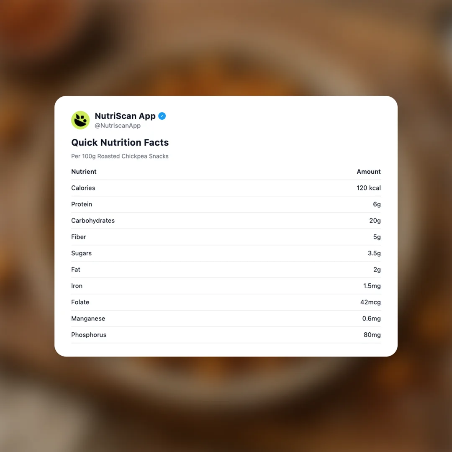Click the Per 100g Roasted Chickpea Snacks subtitle
Image resolution: width=452 pixels, height=452 pixels.
tap(120, 156)
